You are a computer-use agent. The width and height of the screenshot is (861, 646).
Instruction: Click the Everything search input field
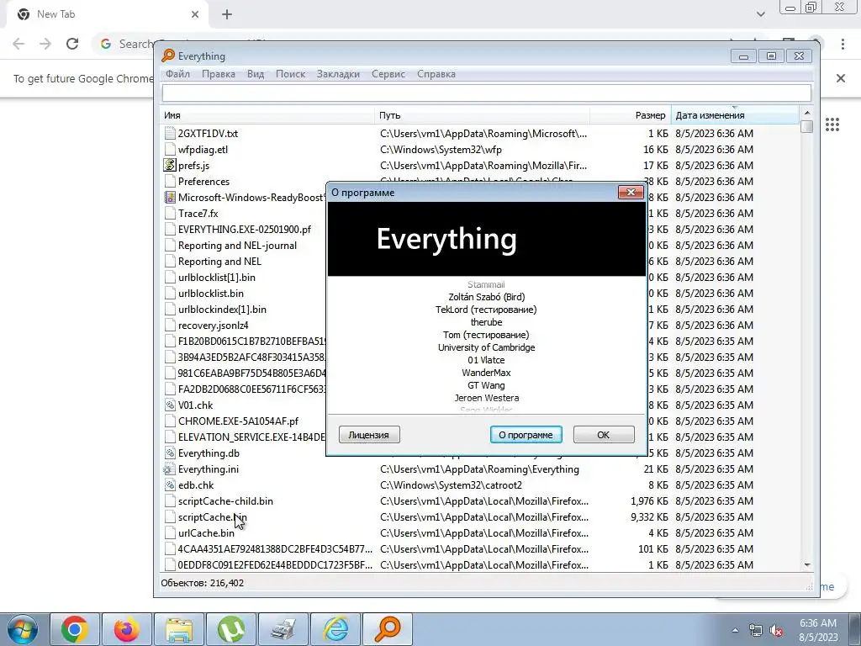click(486, 93)
